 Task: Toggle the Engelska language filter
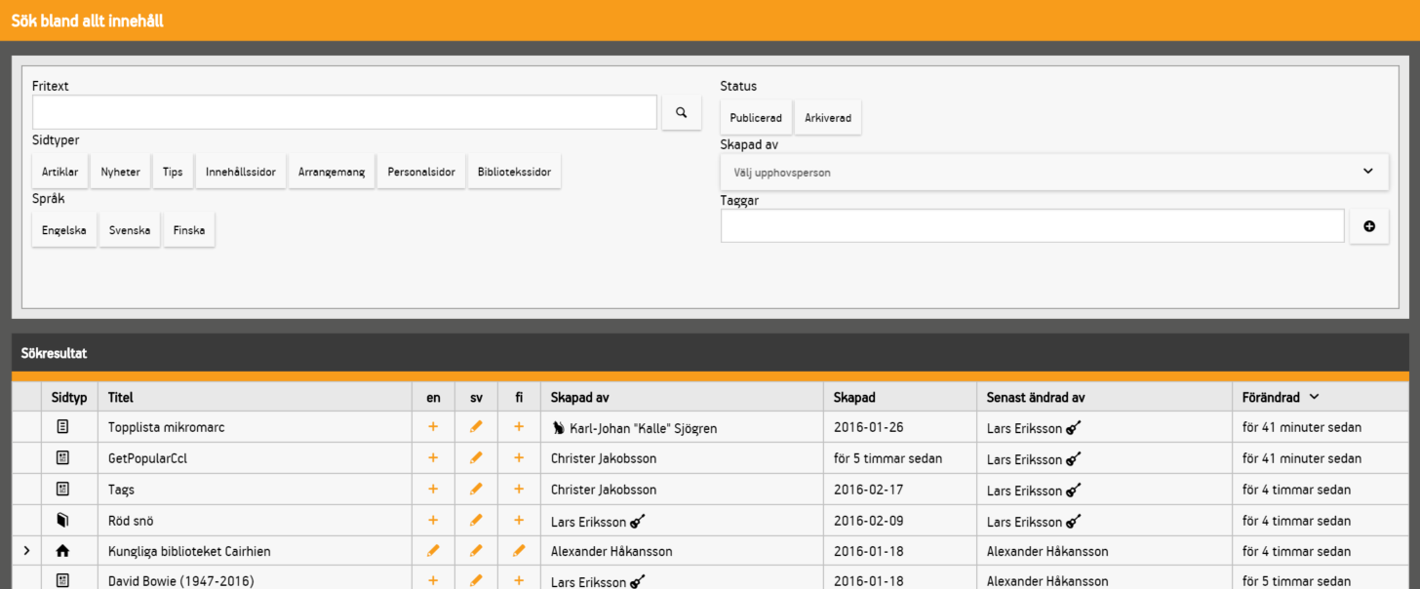[64, 230]
